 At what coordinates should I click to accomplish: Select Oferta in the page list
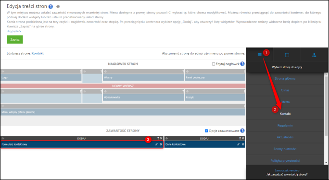[x=285, y=102]
